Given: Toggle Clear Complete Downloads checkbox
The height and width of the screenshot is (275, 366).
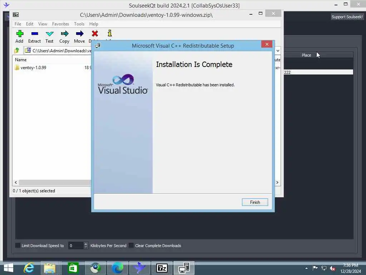Looking at the screenshot, I should pyautogui.click(x=131, y=245).
